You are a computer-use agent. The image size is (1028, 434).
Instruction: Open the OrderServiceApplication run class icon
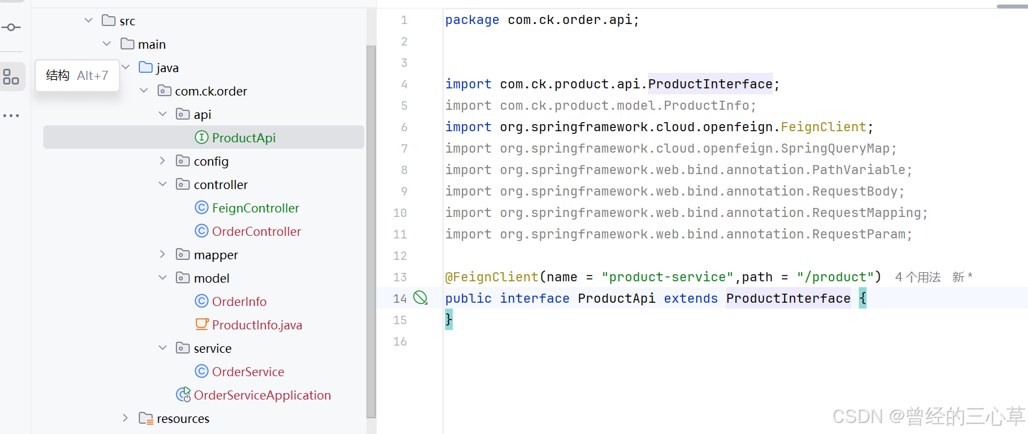183,395
